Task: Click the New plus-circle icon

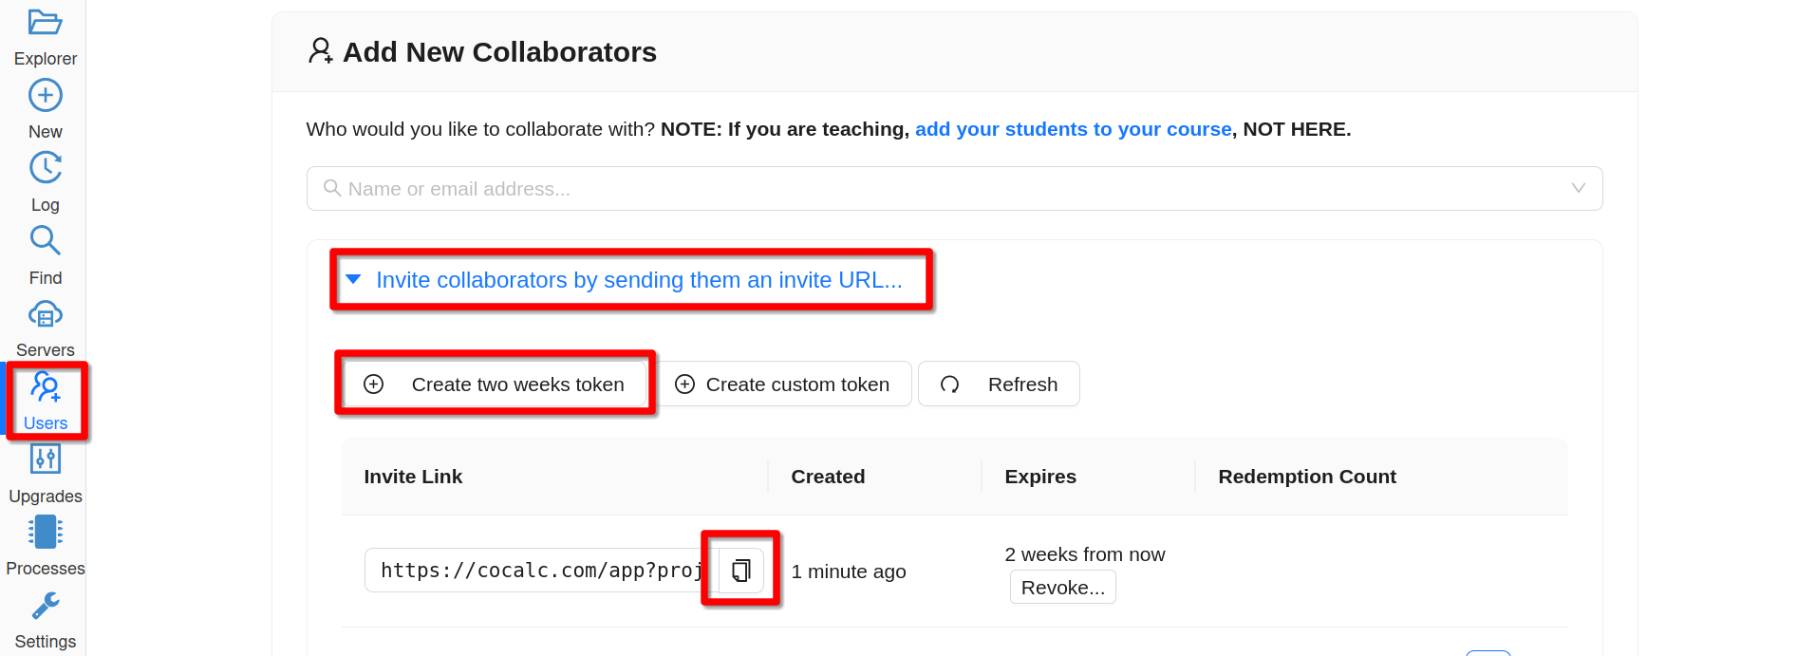Action: click(45, 96)
